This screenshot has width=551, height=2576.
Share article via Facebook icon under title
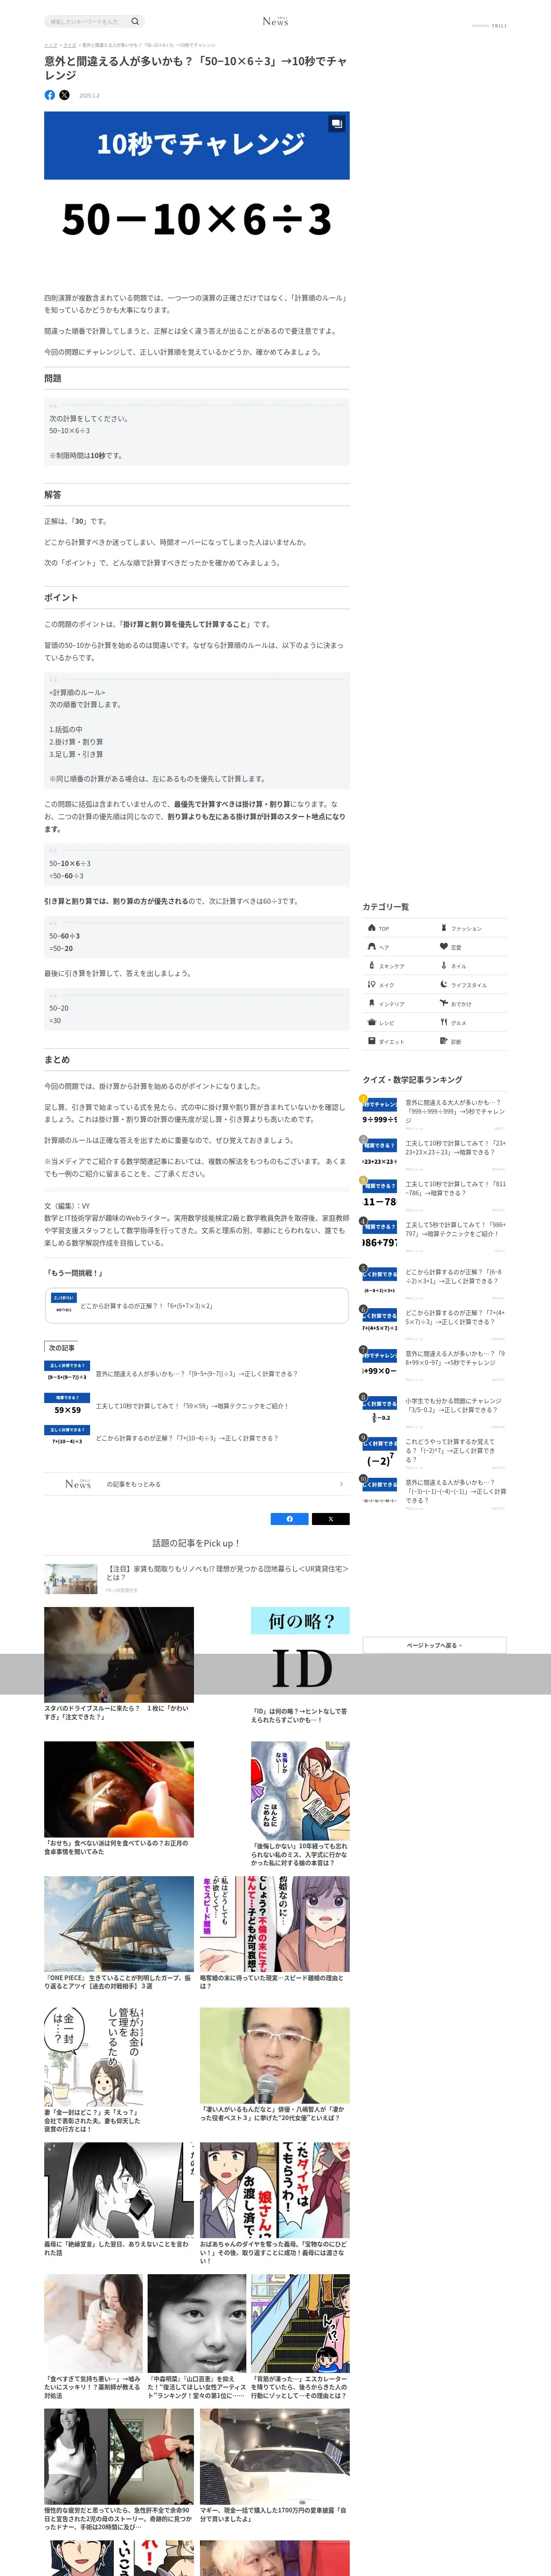point(50,95)
